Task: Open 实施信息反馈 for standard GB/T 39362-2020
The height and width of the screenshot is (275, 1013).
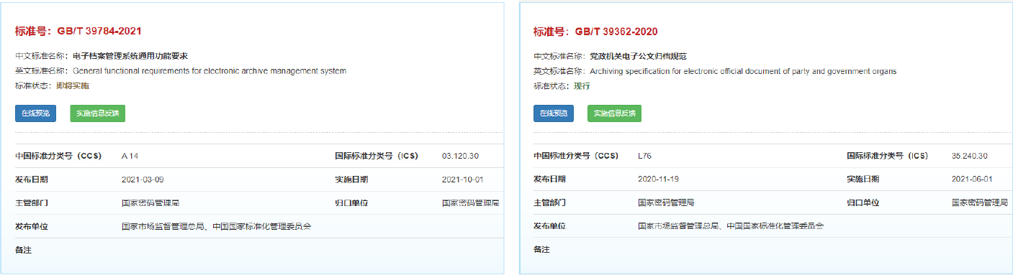Action: point(614,113)
